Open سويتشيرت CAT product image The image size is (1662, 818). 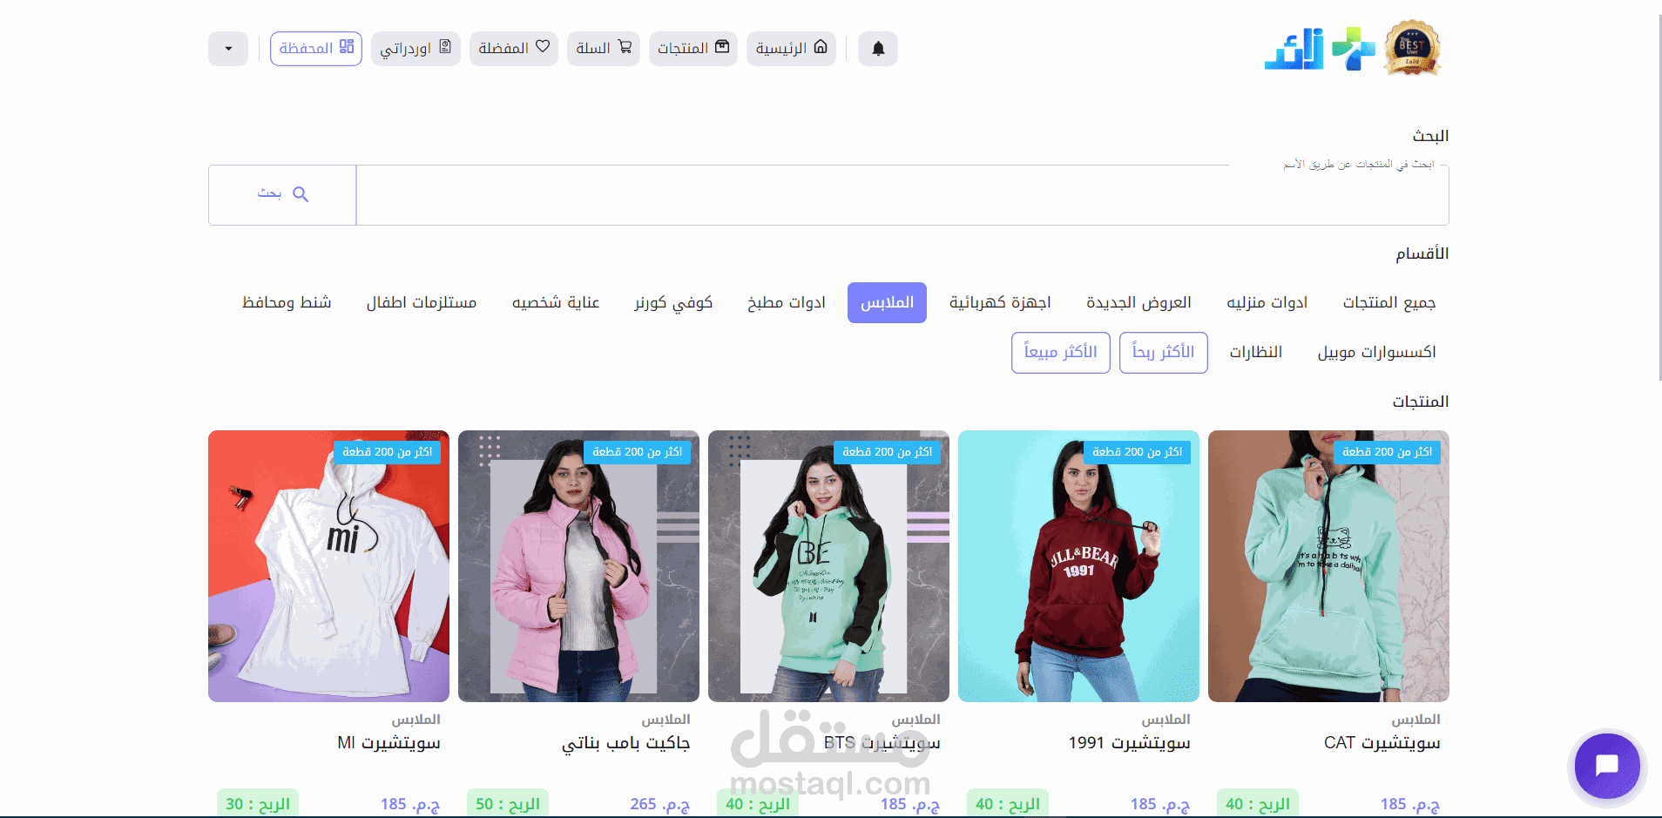(1328, 566)
